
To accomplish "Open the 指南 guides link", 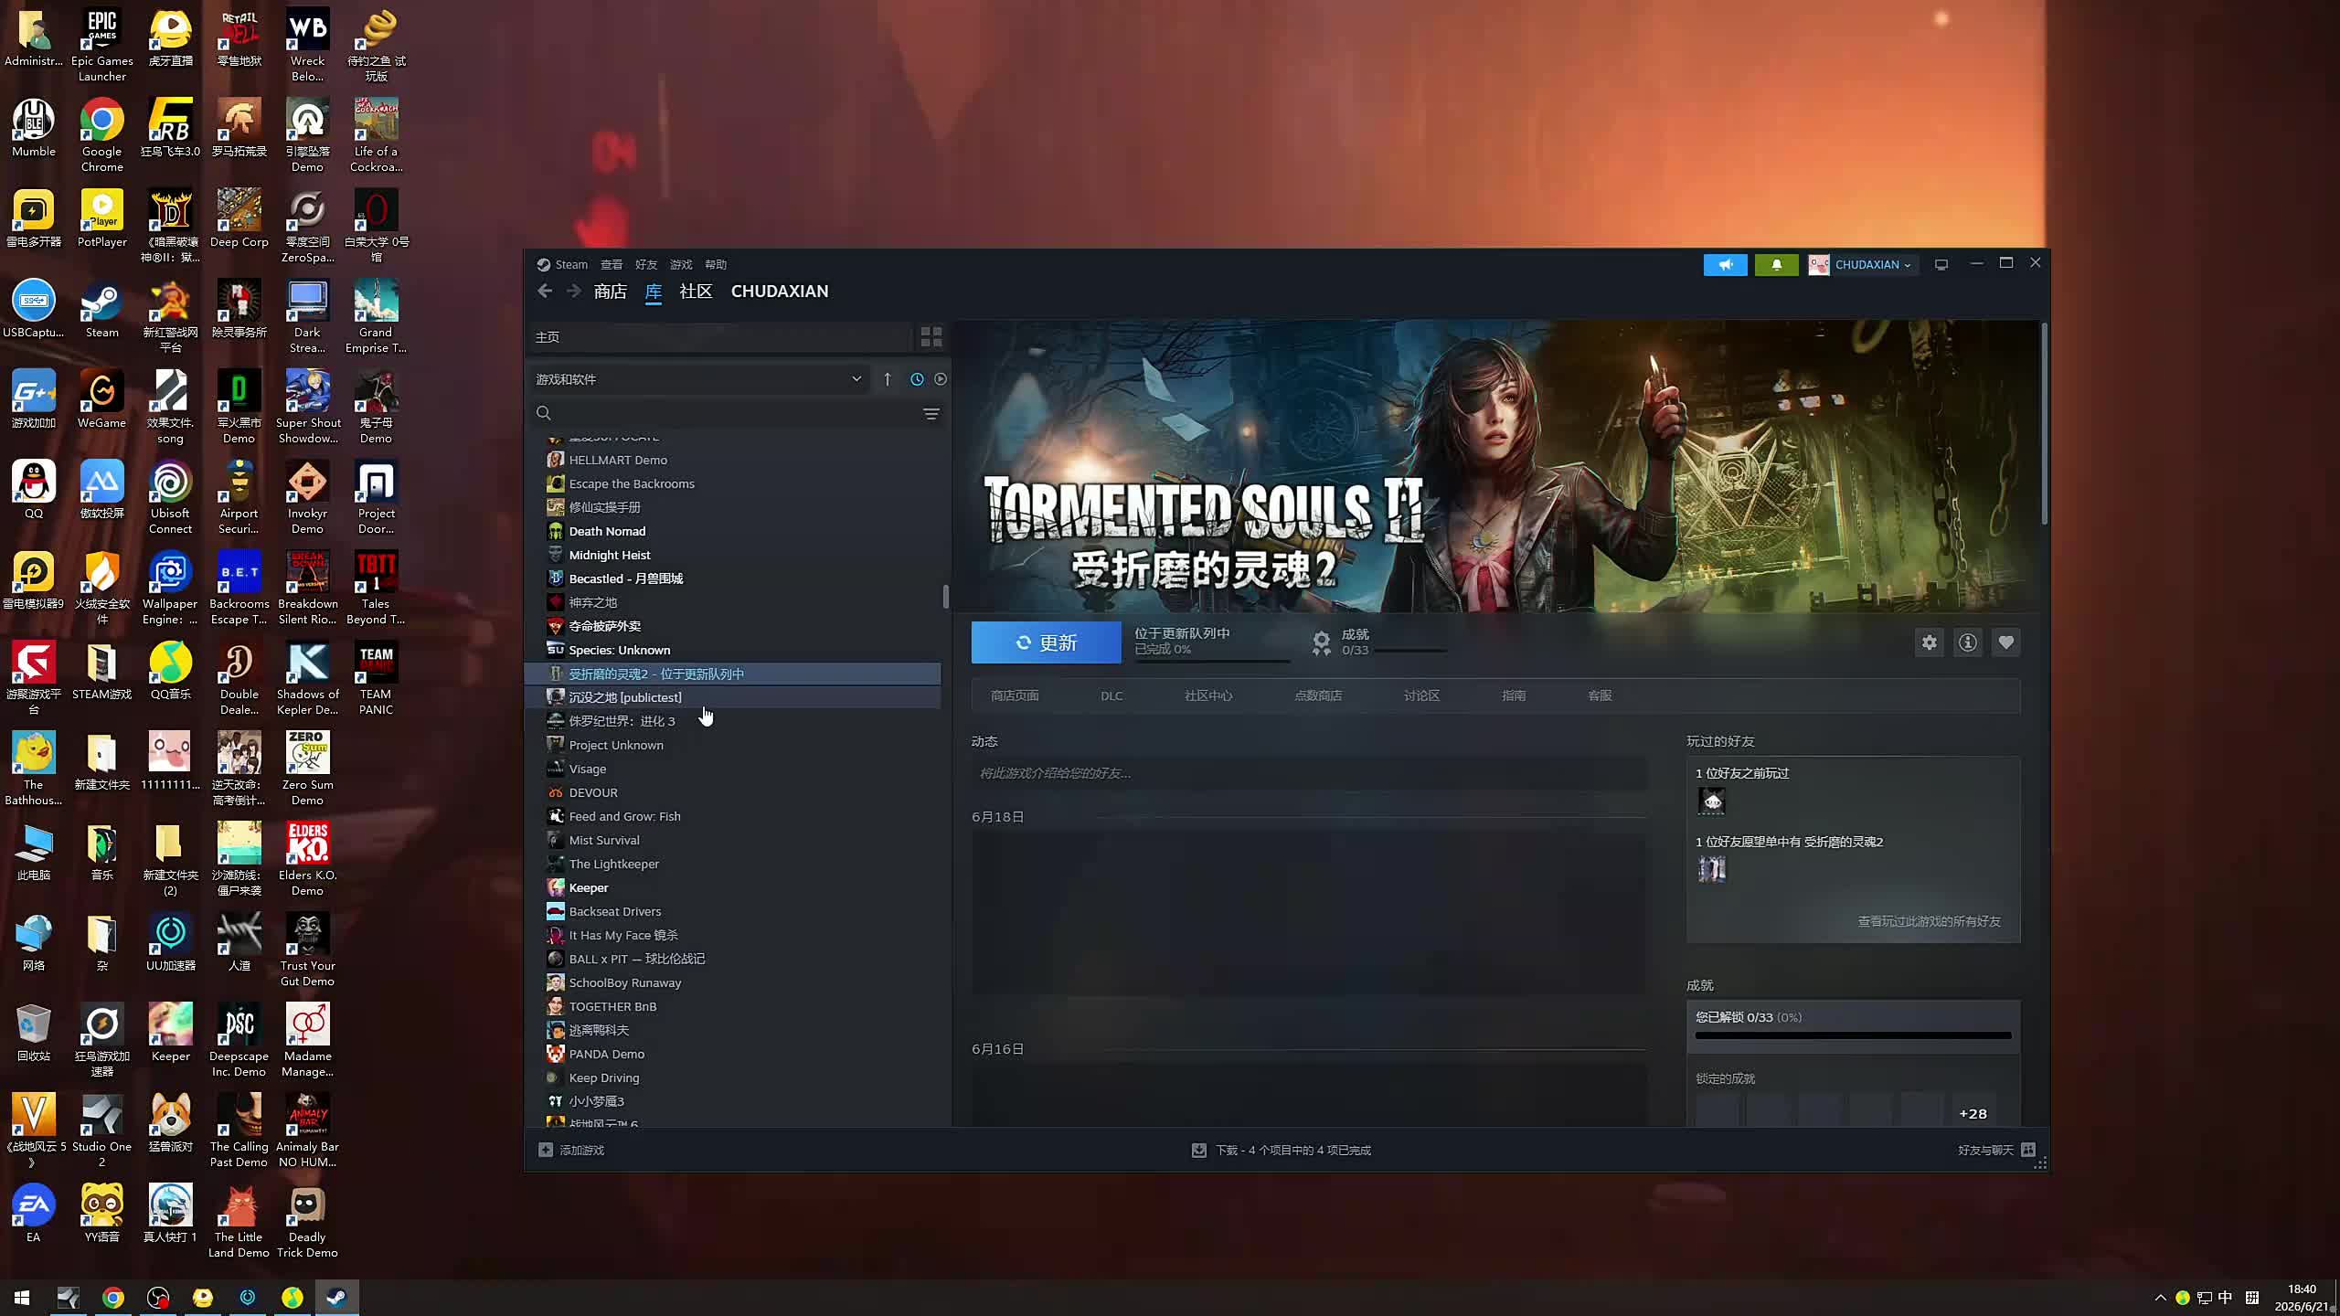I will click(x=1514, y=696).
